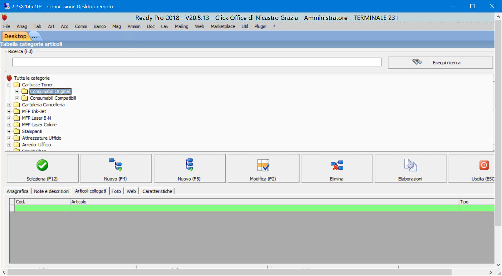Click the red Uscita power icon
Viewport: 502px width, 276px height.
tap(484, 165)
